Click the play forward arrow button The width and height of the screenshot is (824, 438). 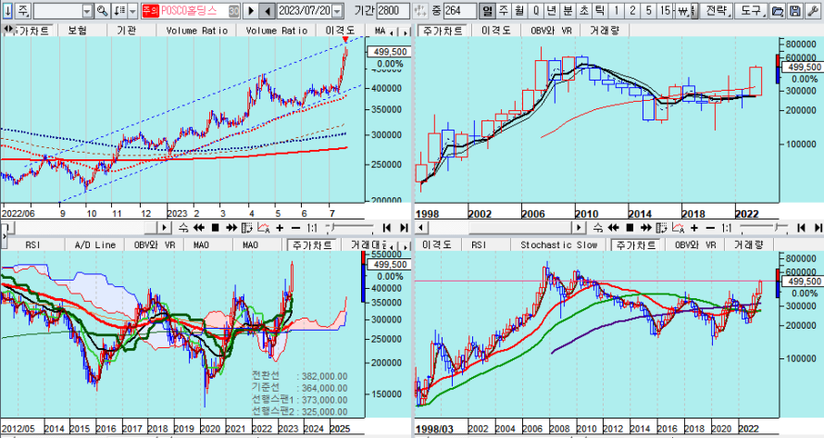(x=250, y=11)
